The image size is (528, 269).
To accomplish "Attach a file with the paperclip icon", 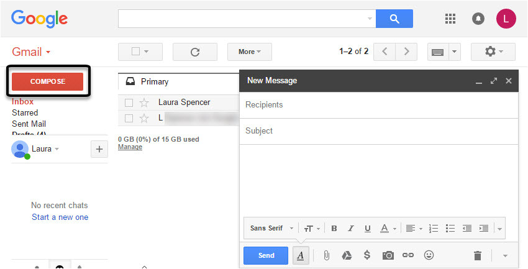I will [326, 255].
